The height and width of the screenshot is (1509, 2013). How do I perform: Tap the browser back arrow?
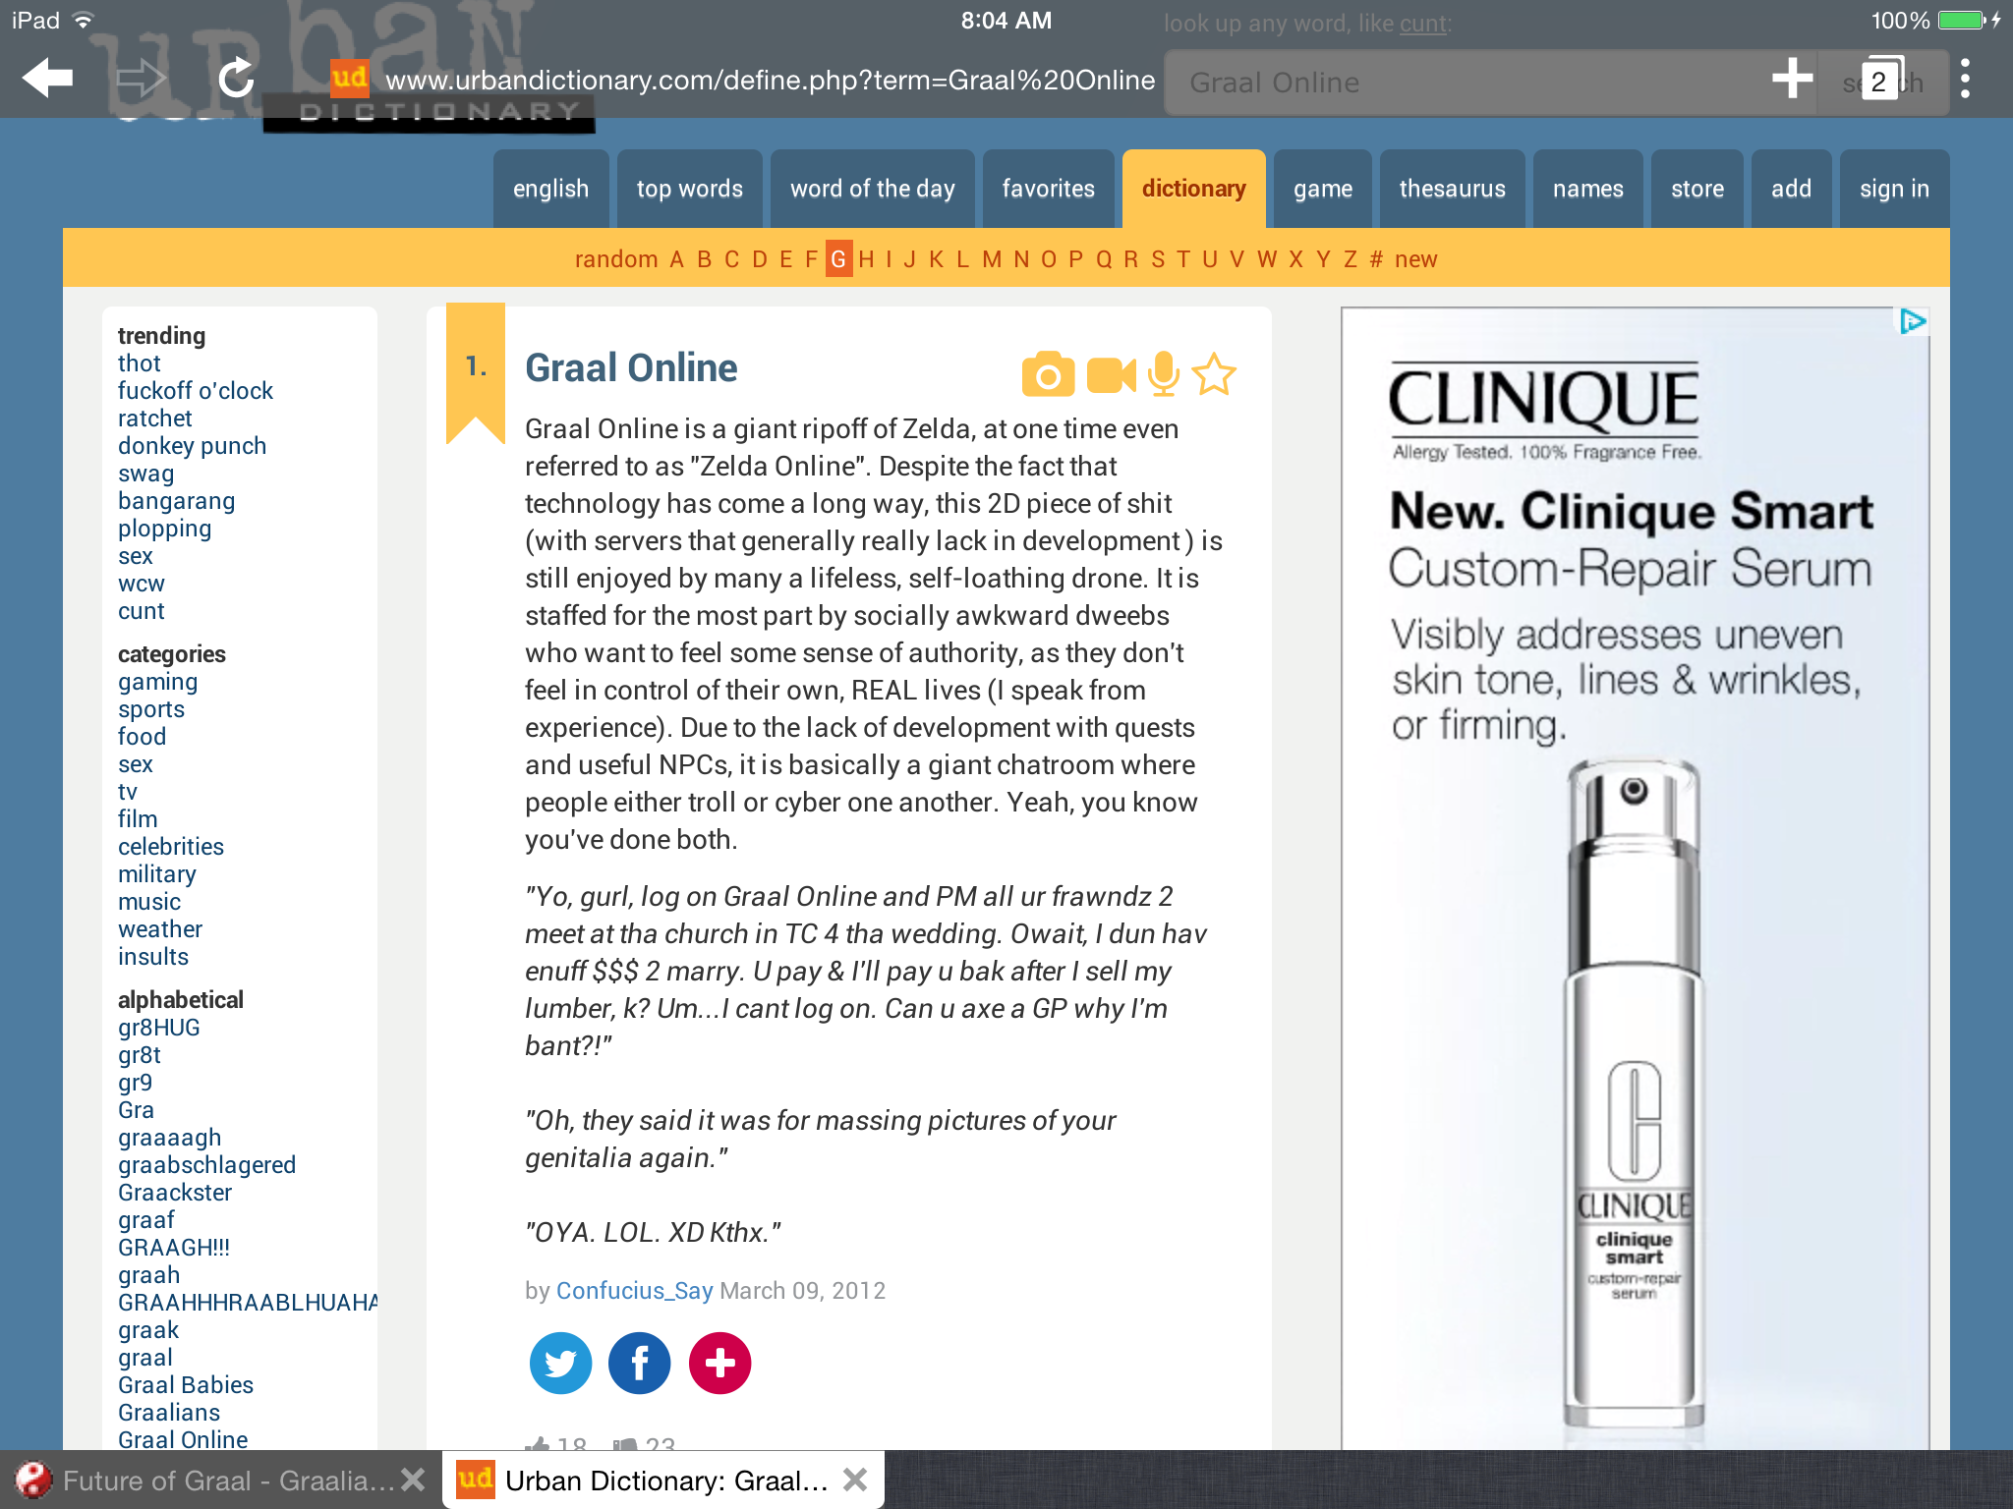[x=47, y=78]
